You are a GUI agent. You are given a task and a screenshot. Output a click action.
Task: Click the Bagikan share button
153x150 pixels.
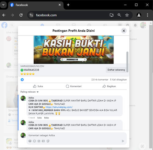pos(109,86)
